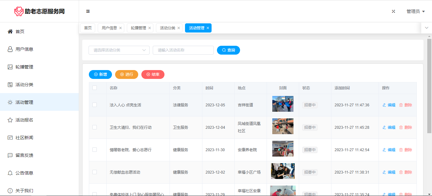Close the 用户信息 tab with its X
The image size is (432, 196).
pyautogui.click(x=120, y=28)
